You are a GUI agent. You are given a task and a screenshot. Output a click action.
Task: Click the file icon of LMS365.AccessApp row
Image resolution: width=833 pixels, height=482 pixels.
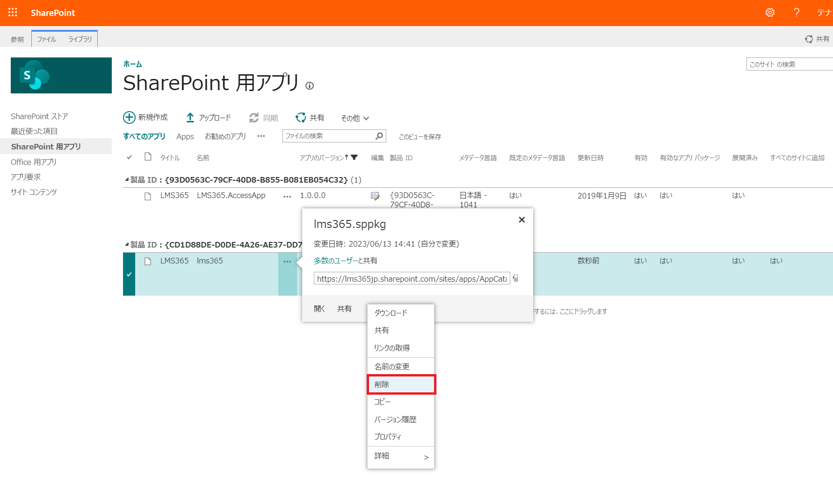point(148,196)
